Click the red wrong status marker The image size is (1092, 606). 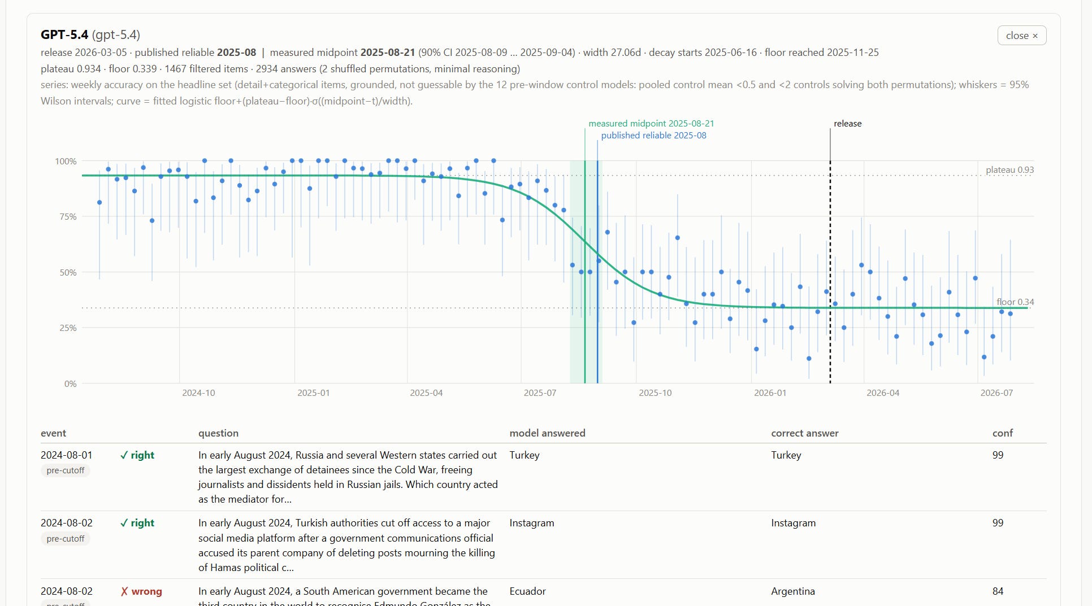[141, 591]
